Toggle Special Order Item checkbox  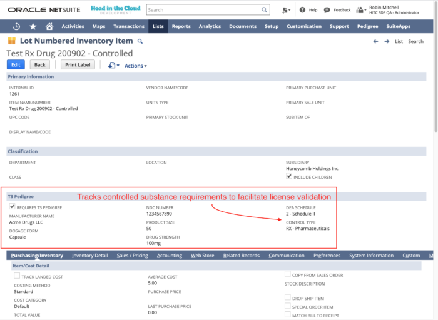point(288,306)
